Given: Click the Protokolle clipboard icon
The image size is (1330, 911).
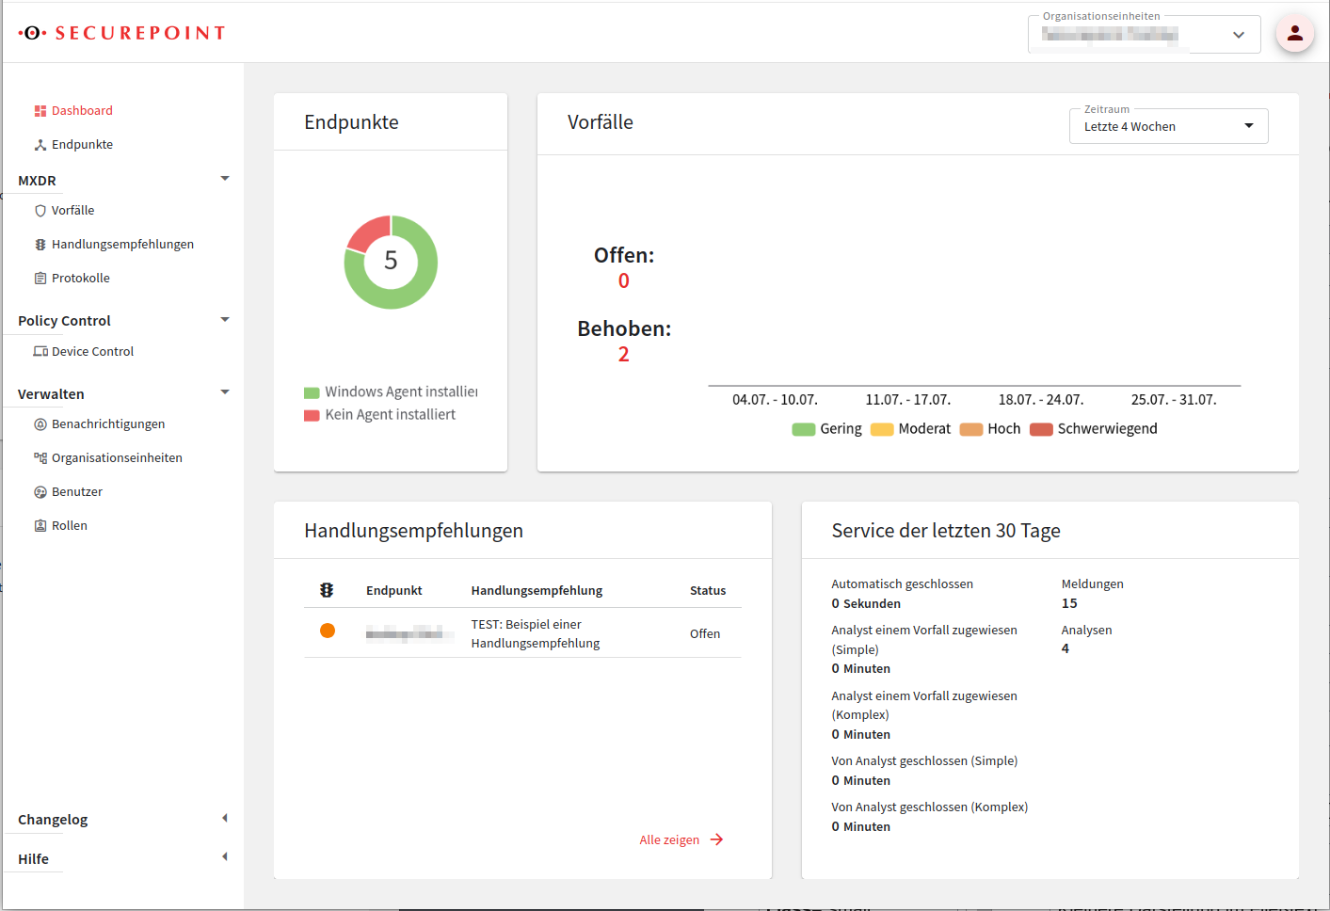Looking at the screenshot, I should pyautogui.click(x=40, y=279).
